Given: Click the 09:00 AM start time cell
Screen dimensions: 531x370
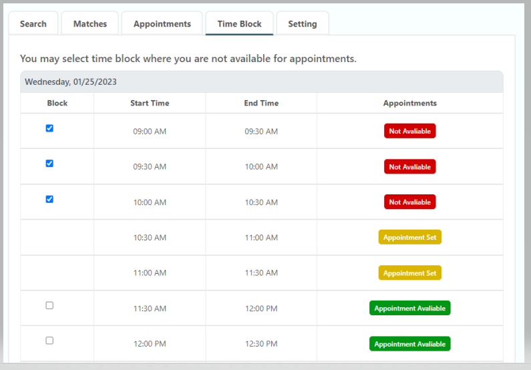Looking at the screenshot, I should [x=150, y=132].
